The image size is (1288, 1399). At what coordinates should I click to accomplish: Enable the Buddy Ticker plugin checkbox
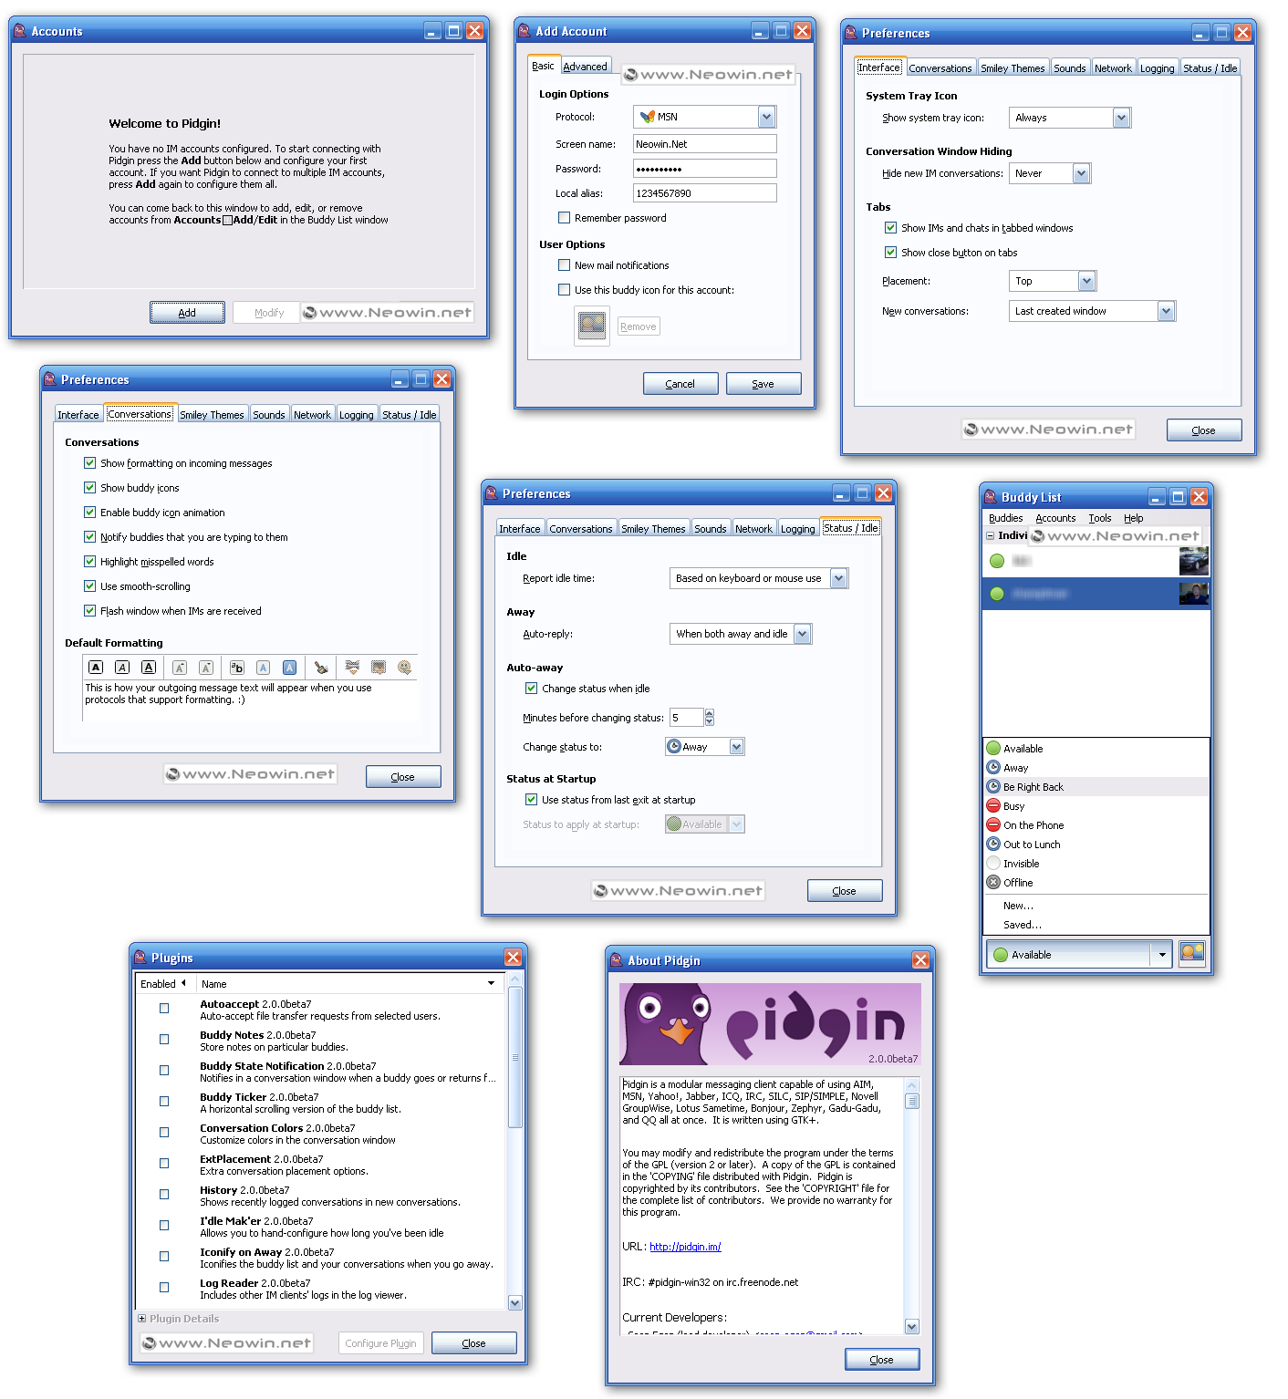click(x=164, y=1102)
